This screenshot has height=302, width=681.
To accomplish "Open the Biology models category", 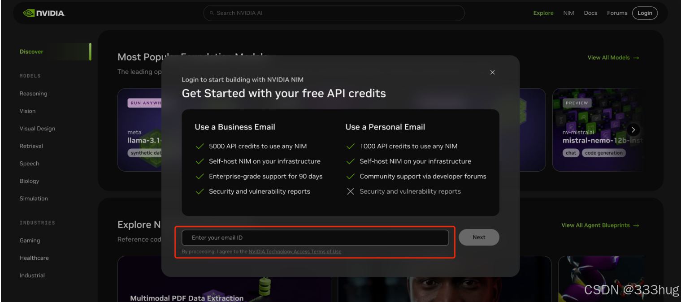I will coord(29,181).
